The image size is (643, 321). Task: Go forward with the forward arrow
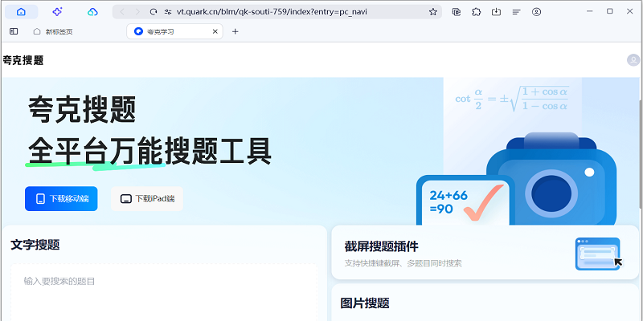pyautogui.click(x=137, y=12)
